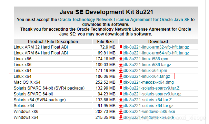Click red download arrow for solaris-sparcv9.tar.Z

[x=121, y=88]
